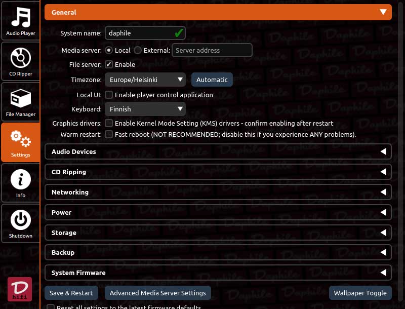Enable player control application checkbox

pyautogui.click(x=109, y=95)
